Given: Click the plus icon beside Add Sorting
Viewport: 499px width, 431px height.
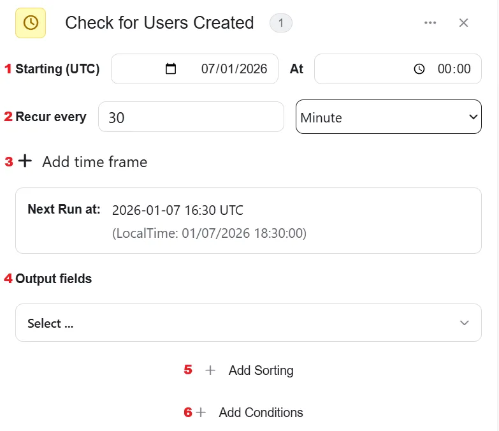Looking at the screenshot, I should coord(210,370).
